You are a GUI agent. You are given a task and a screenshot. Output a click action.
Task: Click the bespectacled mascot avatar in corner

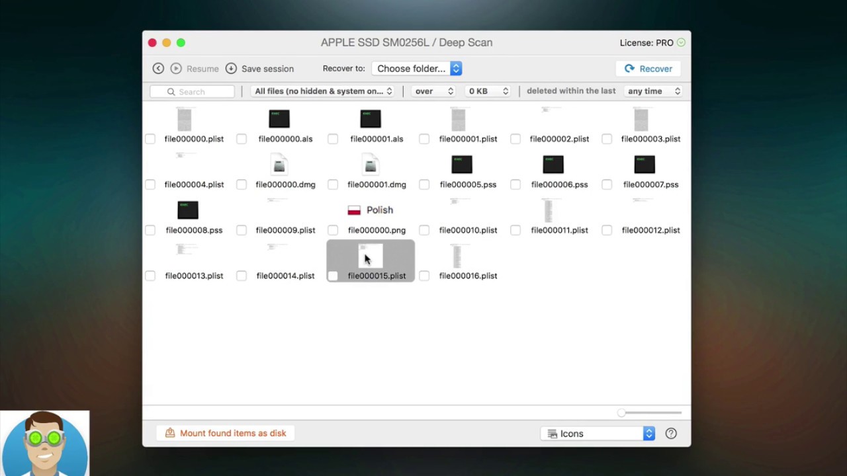[x=45, y=443]
